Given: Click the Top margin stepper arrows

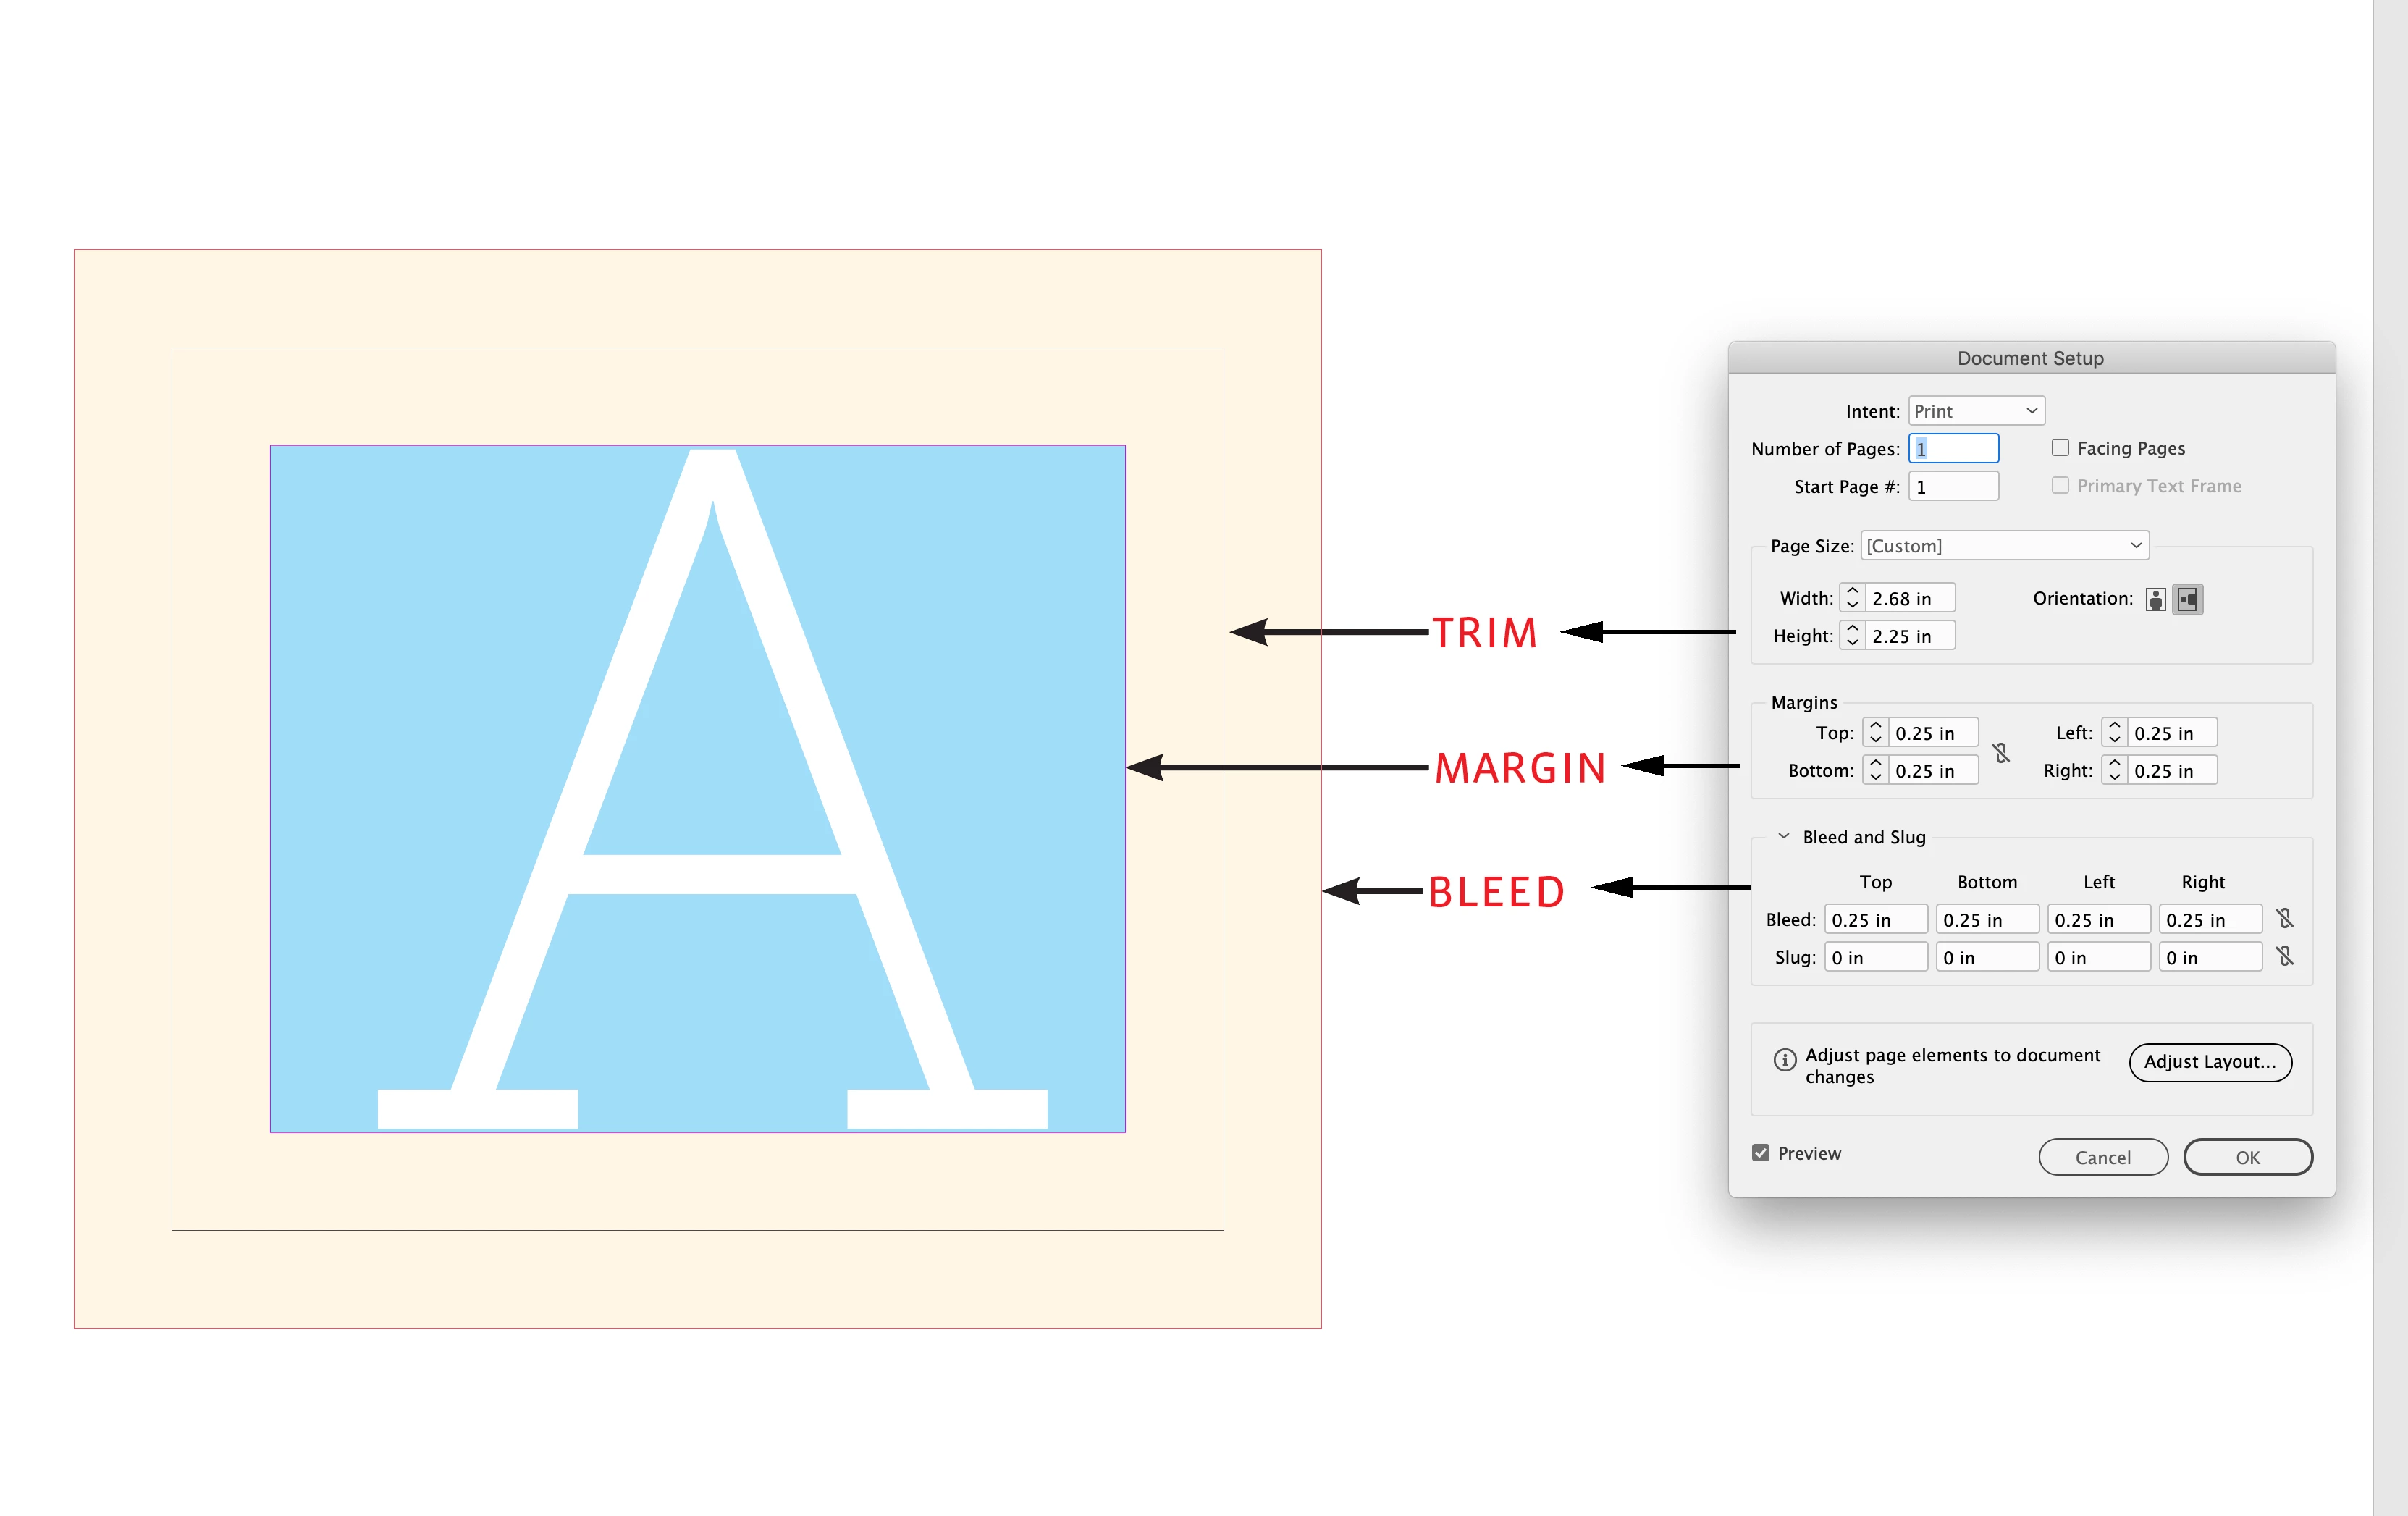Looking at the screenshot, I should 1875,733.
